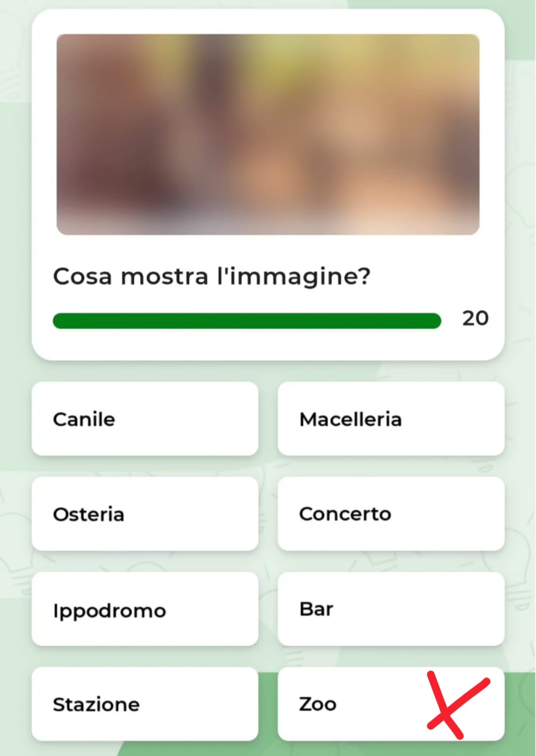
Task: Choose the Ippodromo answer
Action: tap(145, 609)
